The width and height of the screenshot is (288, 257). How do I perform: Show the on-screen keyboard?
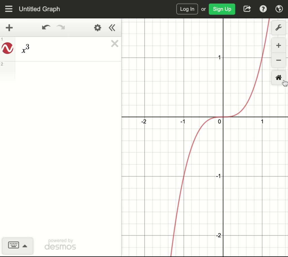click(x=14, y=245)
